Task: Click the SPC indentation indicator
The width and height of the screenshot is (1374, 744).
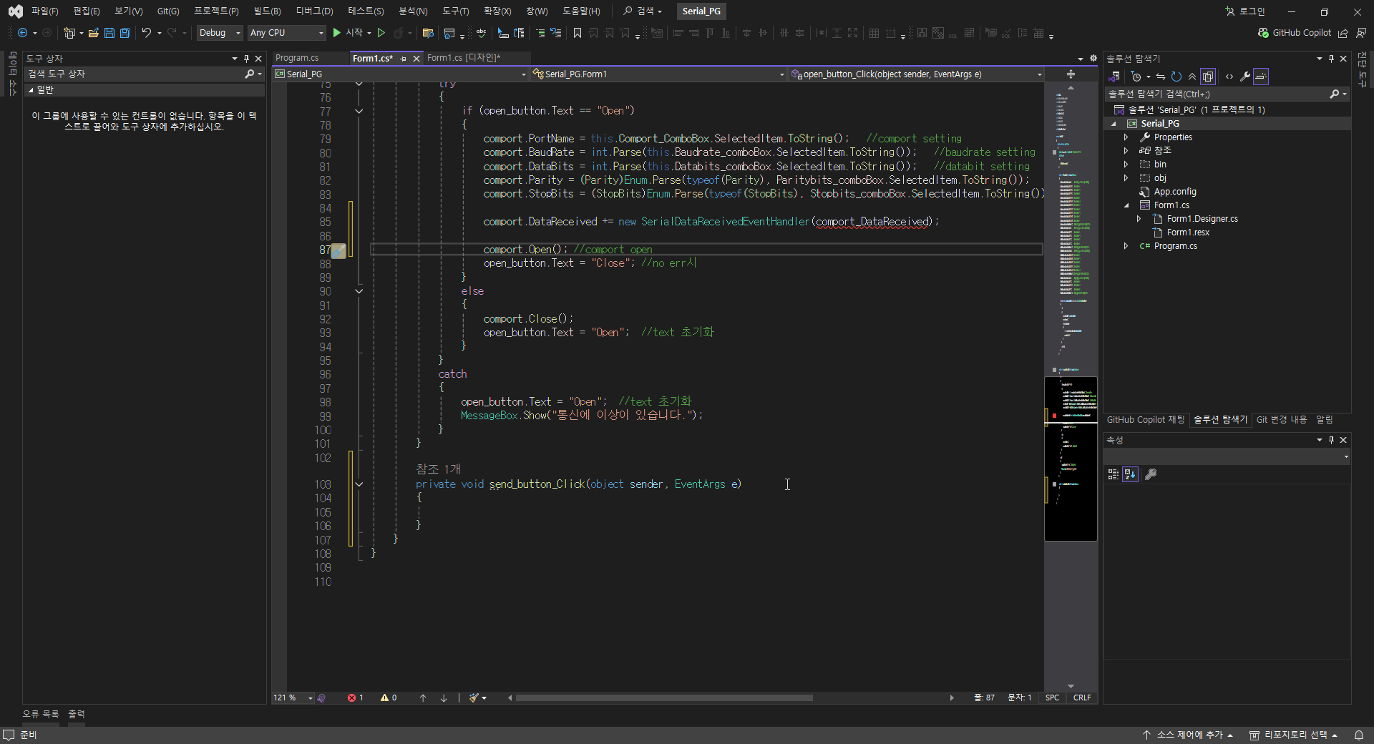Action: (1052, 697)
